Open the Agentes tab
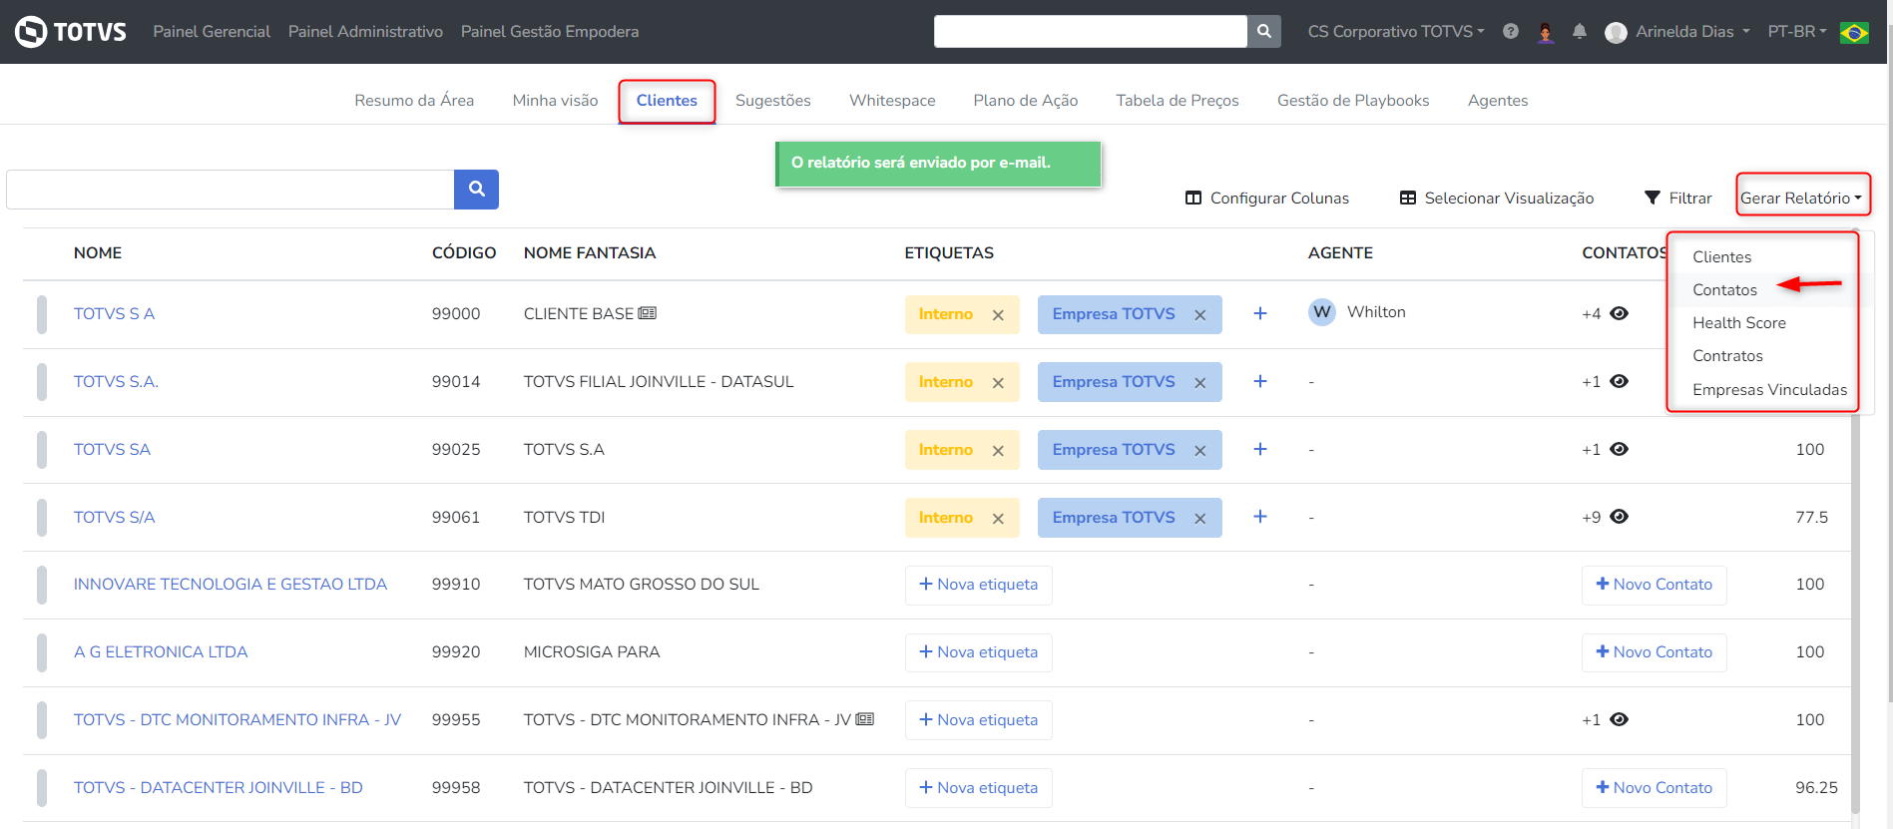1893x829 pixels. click(1497, 101)
